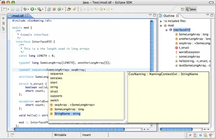Click the New wizard toolbar icon
This screenshot has width=216, height=139.
tap(5, 9)
